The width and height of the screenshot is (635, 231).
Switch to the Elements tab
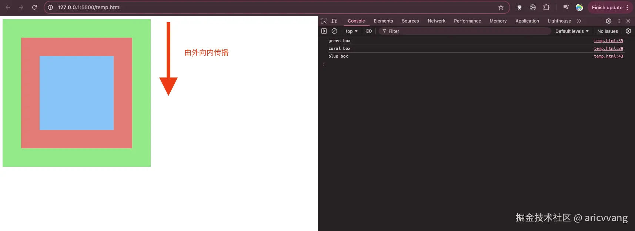tap(383, 21)
